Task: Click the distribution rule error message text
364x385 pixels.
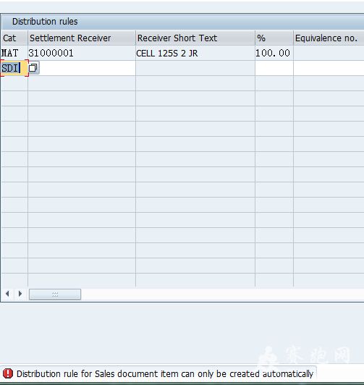Action: coord(165,373)
